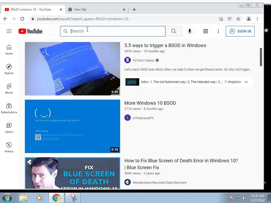Open Explore in the sidebar
Viewport: 271px width, 203px height.
pyautogui.click(x=9, y=69)
